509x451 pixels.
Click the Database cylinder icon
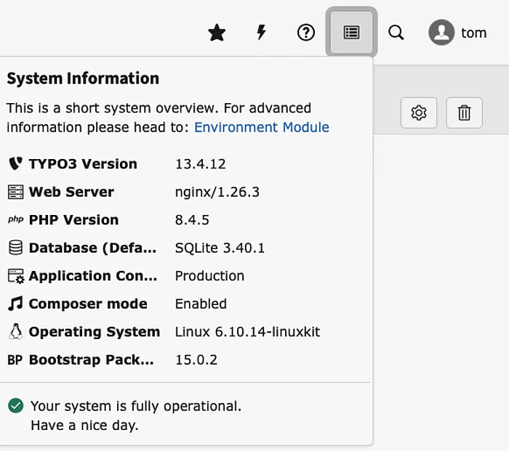[x=15, y=248]
